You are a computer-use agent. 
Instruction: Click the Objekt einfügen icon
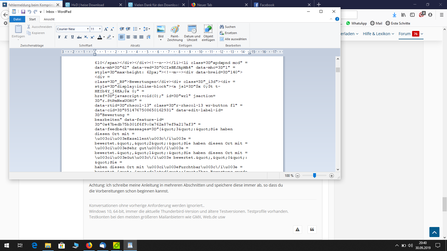208,33
